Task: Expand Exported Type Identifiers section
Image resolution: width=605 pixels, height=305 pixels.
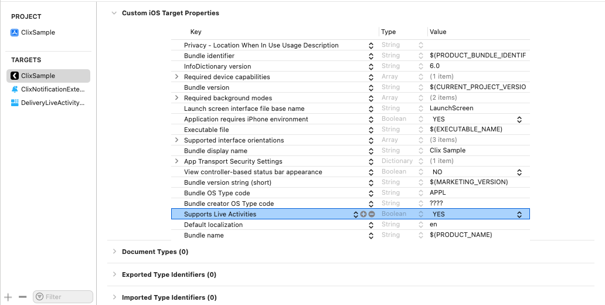Action: point(114,274)
